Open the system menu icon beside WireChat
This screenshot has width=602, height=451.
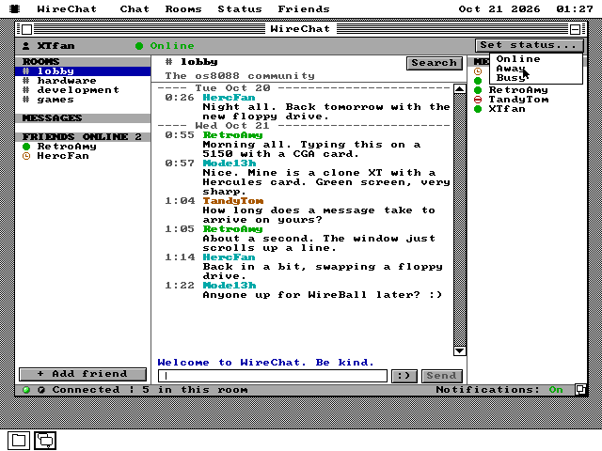coord(14,8)
